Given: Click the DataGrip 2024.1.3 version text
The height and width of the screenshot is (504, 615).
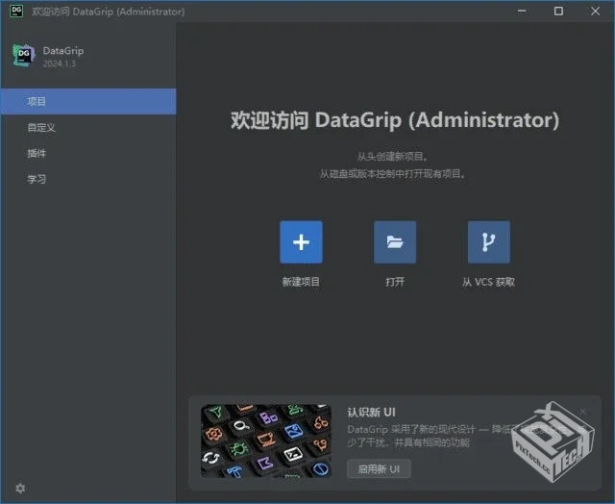Looking at the screenshot, I should pyautogui.click(x=60, y=63).
